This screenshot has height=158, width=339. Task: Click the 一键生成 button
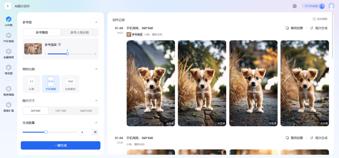(60, 145)
